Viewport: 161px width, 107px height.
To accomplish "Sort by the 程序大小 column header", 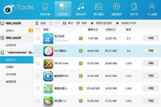I will pyautogui.click(x=93, y=30).
